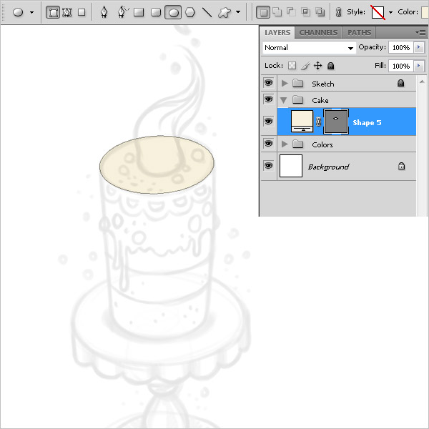Click the Layers panel scroll up arrow
This screenshot has height=429, width=429.
pyautogui.click(x=422, y=82)
